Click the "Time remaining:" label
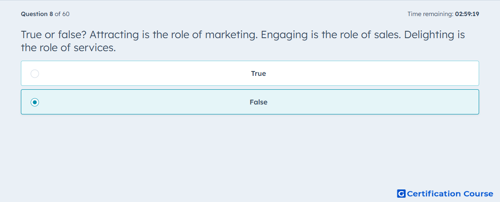Image resolution: width=500 pixels, height=202 pixels. click(x=430, y=14)
